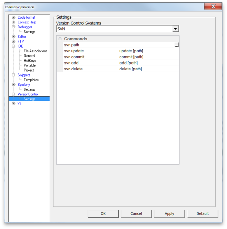Open Templates page under Snippets
The width and height of the screenshot is (227, 229).
coord(31,80)
